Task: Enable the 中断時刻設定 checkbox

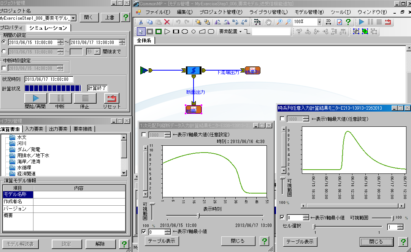Action: click(x=4, y=68)
